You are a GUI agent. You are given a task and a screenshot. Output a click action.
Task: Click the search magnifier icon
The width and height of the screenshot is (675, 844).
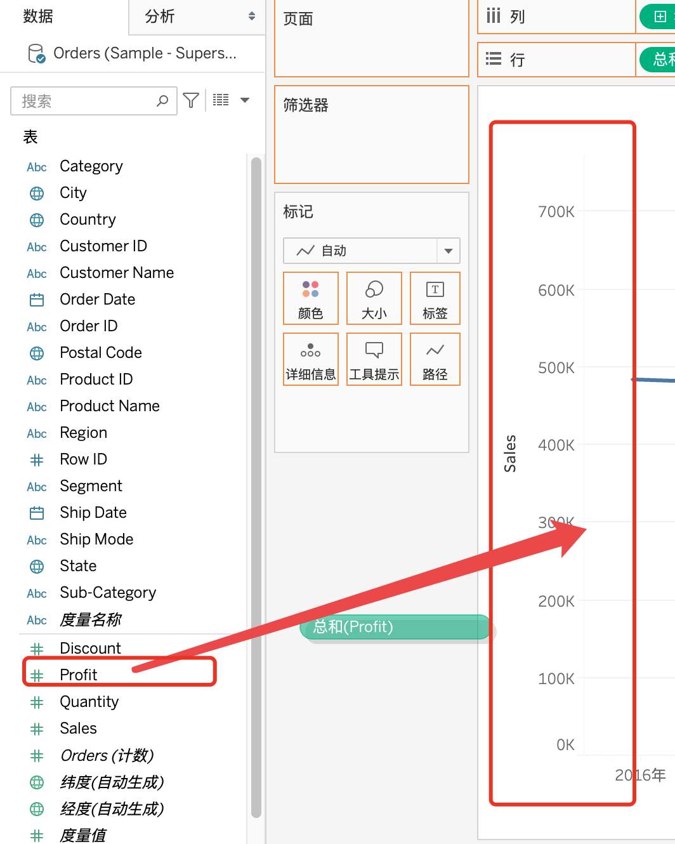(x=162, y=100)
